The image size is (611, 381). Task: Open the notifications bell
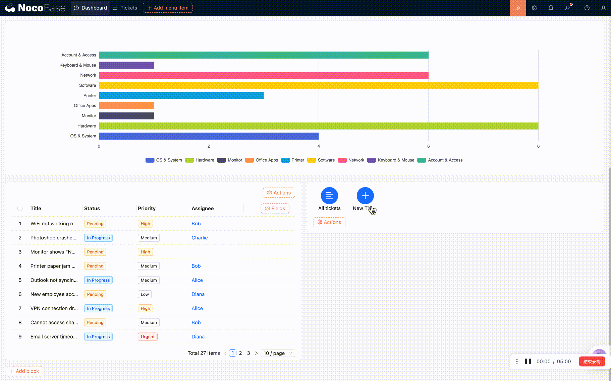coord(551,8)
